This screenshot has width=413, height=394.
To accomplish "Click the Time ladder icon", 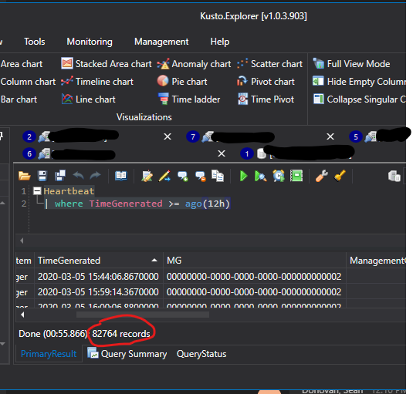I will point(164,99).
